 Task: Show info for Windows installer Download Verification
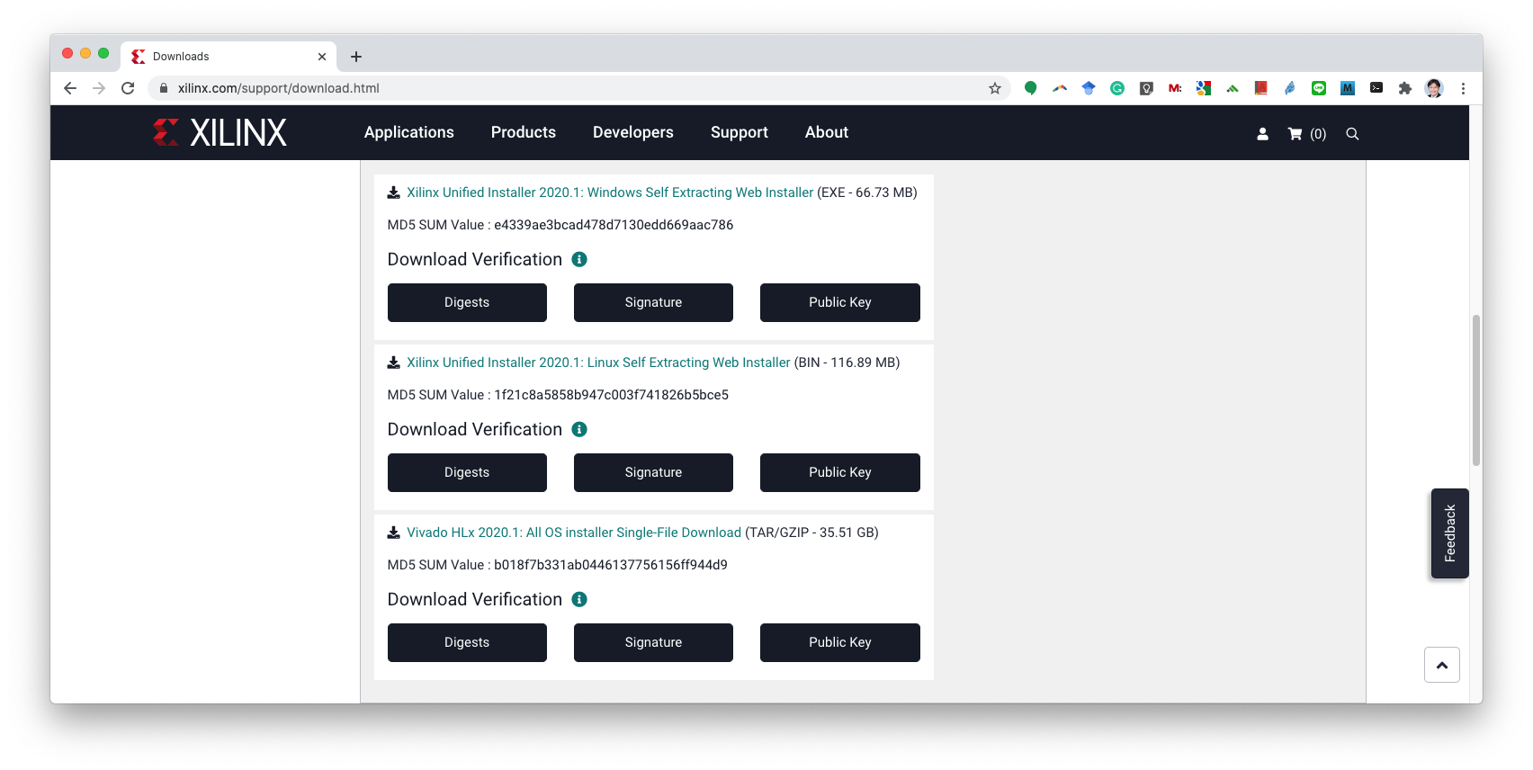[579, 259]
